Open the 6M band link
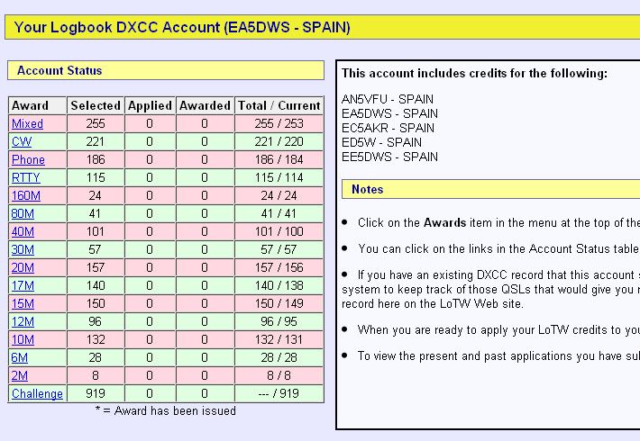640x441 pixels. point(20,357)
